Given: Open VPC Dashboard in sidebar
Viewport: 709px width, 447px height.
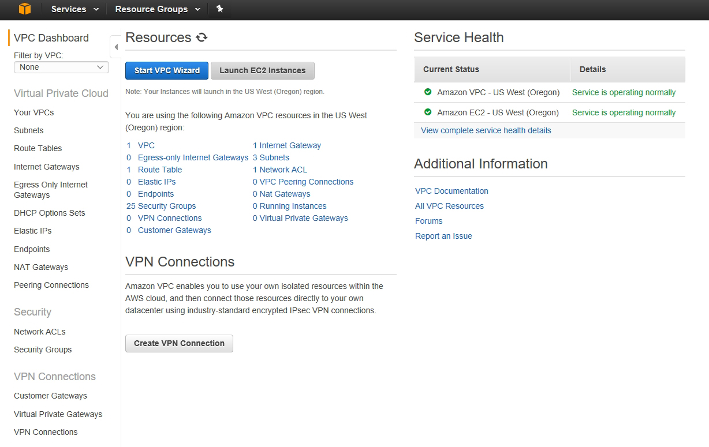Looking at the screenshot, I should (x=51, y=38).
